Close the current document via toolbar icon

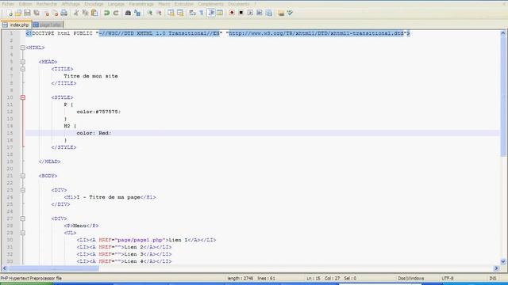[47, 13]
